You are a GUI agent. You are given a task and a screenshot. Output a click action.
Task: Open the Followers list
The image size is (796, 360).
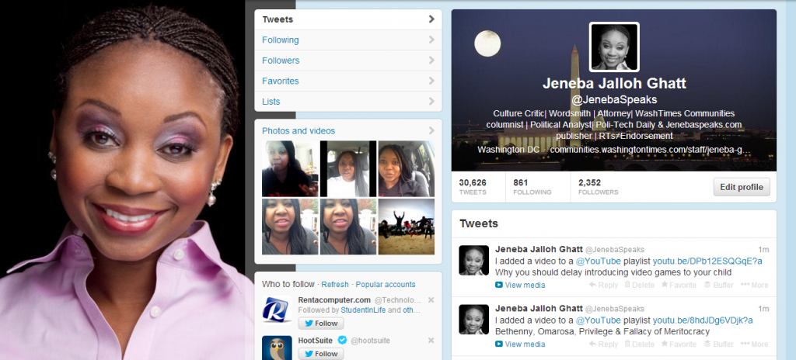(x=348, y=61)
